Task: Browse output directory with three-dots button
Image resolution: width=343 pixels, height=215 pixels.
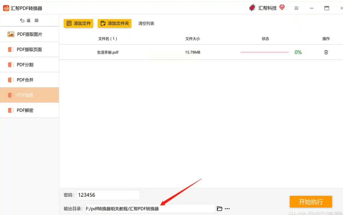Action: pos(227,209)
